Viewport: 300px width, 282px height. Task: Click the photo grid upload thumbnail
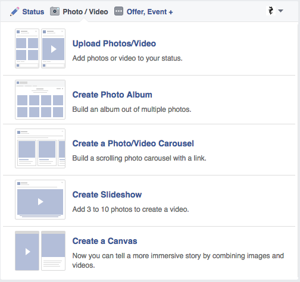pos(27,48)
